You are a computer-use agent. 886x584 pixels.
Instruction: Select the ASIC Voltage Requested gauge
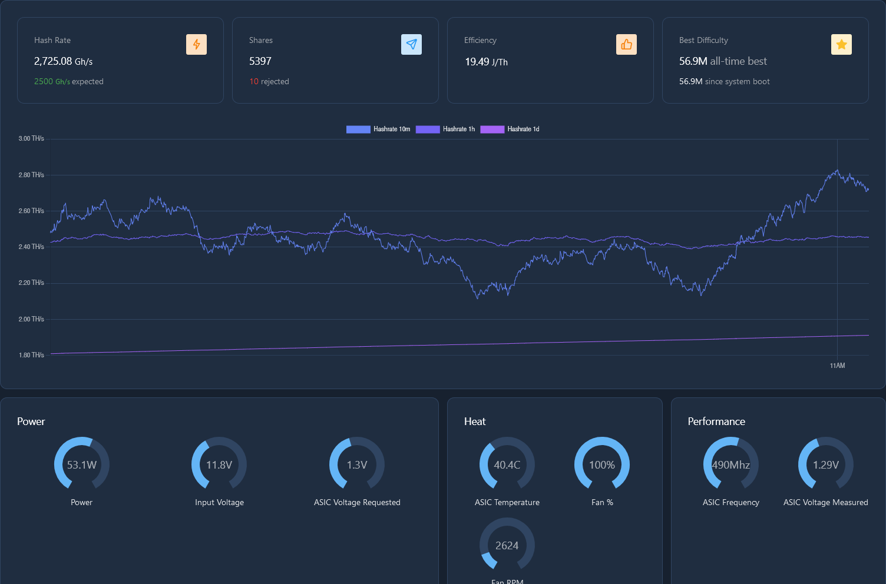click(x=357, y=464)
